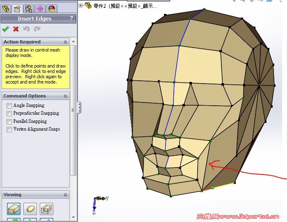Accept Insert Edges with green checkmark

(5, 29)
